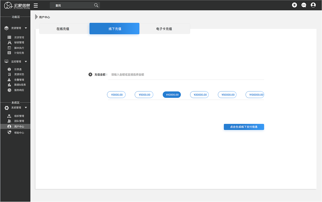Choose the ¥100000.00 amount option

click(x=255, y=95)
